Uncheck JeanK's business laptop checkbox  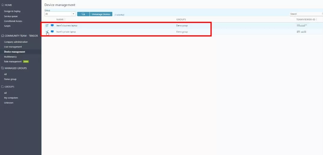coord(47,26)
